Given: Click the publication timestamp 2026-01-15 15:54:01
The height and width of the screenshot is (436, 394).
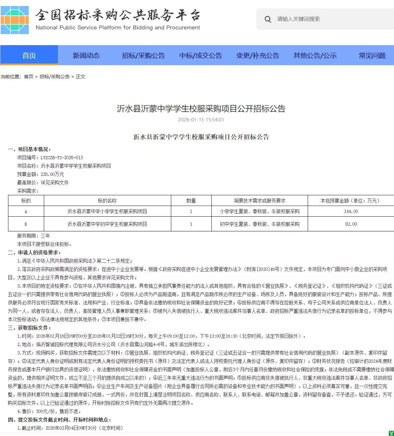Looking at the screenshot, I should coord(201,120).
